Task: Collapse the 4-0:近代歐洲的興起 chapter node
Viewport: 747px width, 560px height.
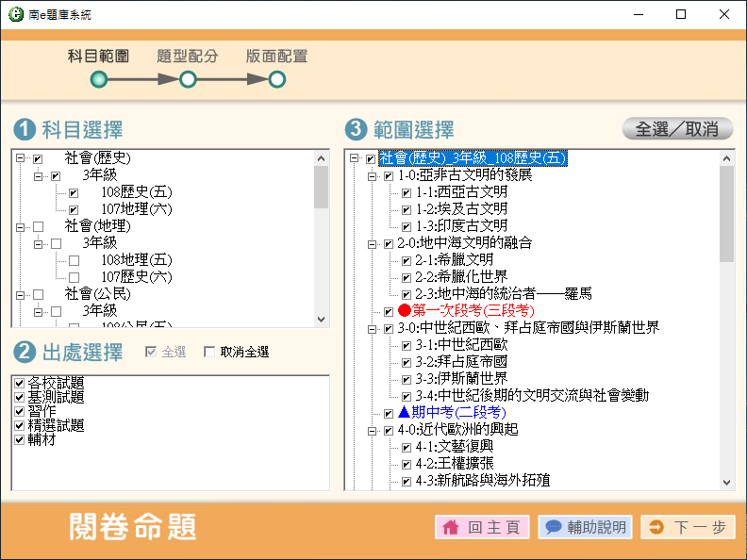Action: [371, 430]
